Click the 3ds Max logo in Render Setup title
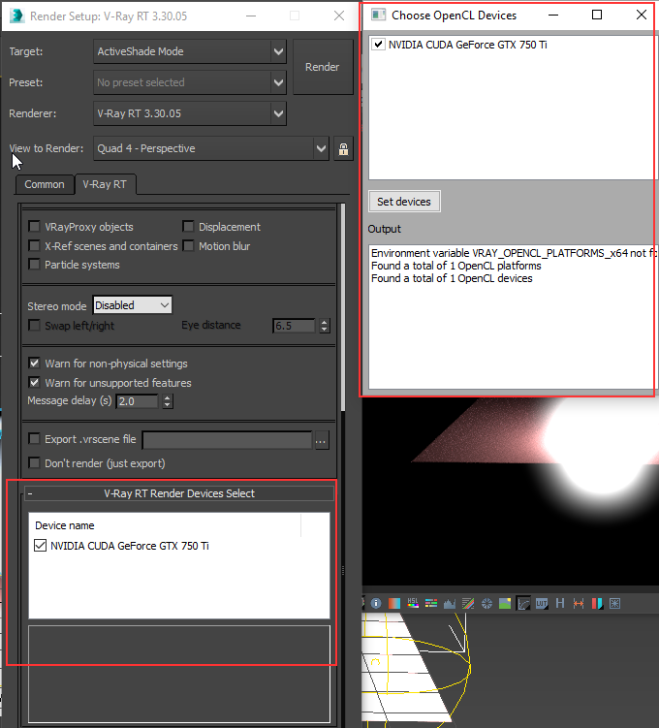This screenshot has height=728, width=659. [17, 16]
